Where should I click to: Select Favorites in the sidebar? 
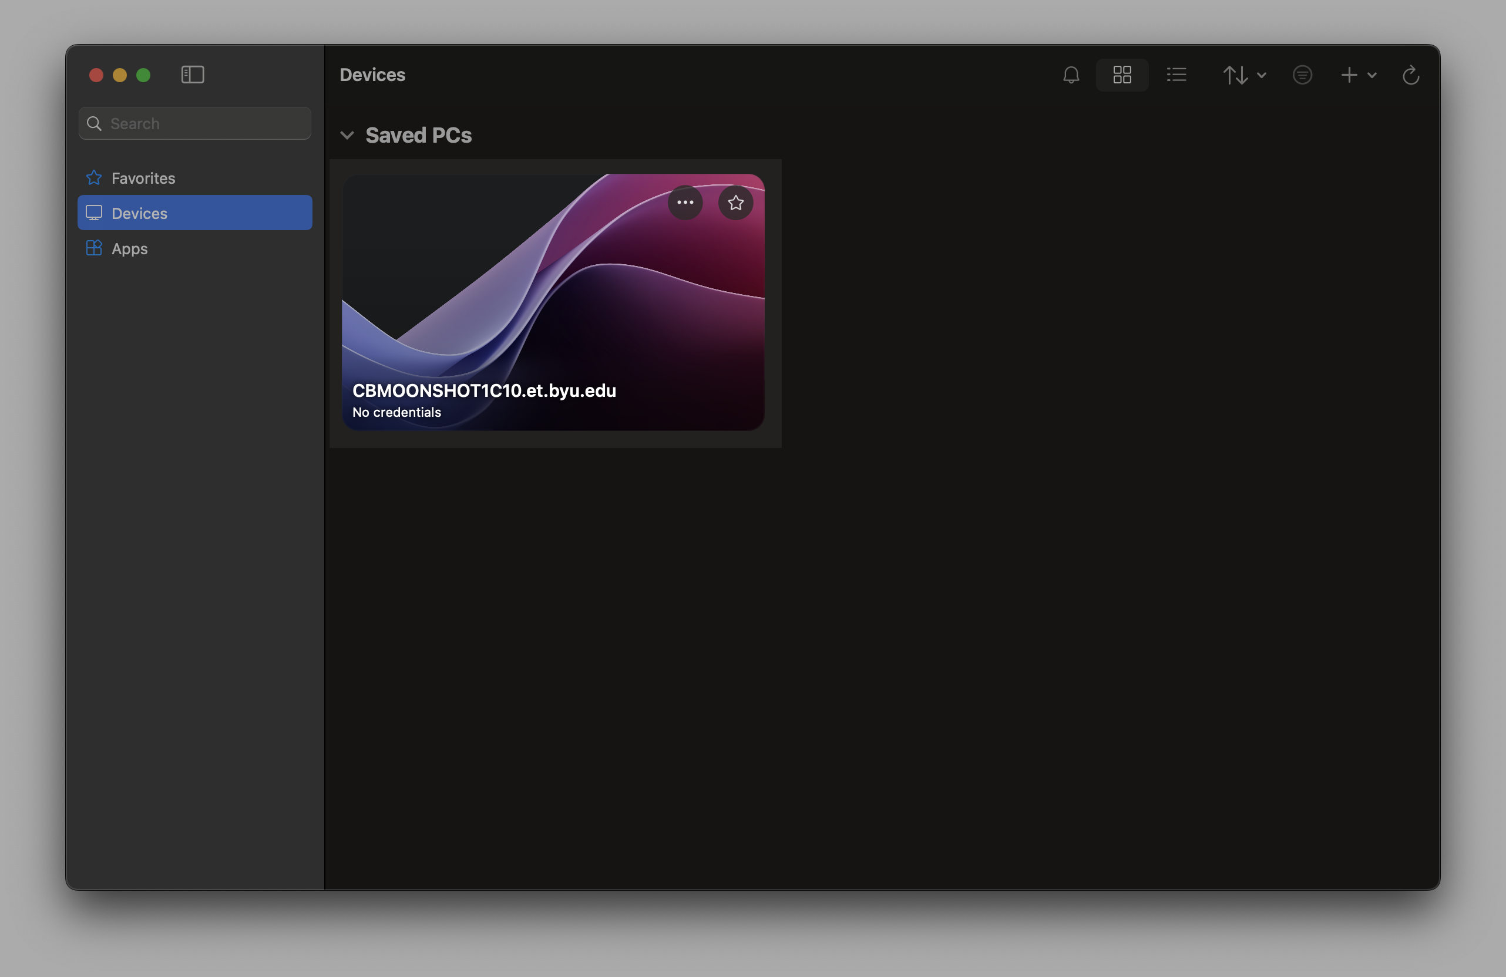tap(195, 178)
